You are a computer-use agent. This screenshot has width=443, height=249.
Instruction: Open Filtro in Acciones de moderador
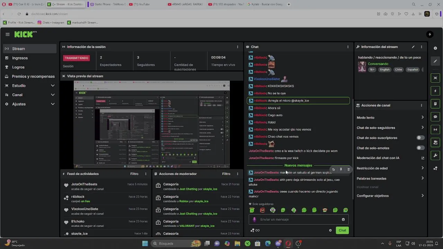click(226, 174)
